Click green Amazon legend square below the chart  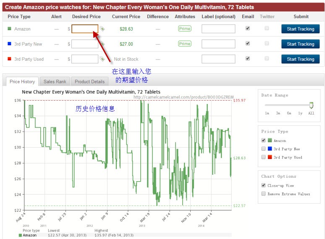coord(20,235)
